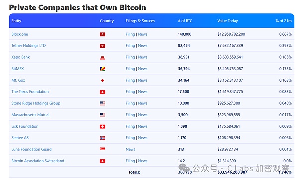Screen dimensions: 299x180
Task: Click the Japan flag next to Mt. Gox
Action: pyautogui.click(x=102, y=81)
